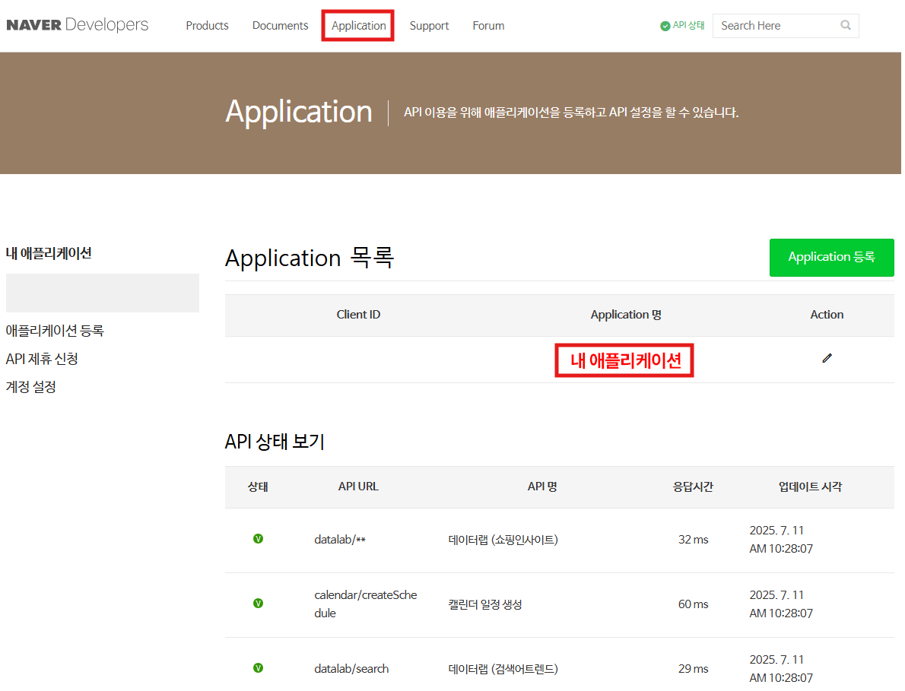Click the API 상태 보기 heading

tap(275, 442)
